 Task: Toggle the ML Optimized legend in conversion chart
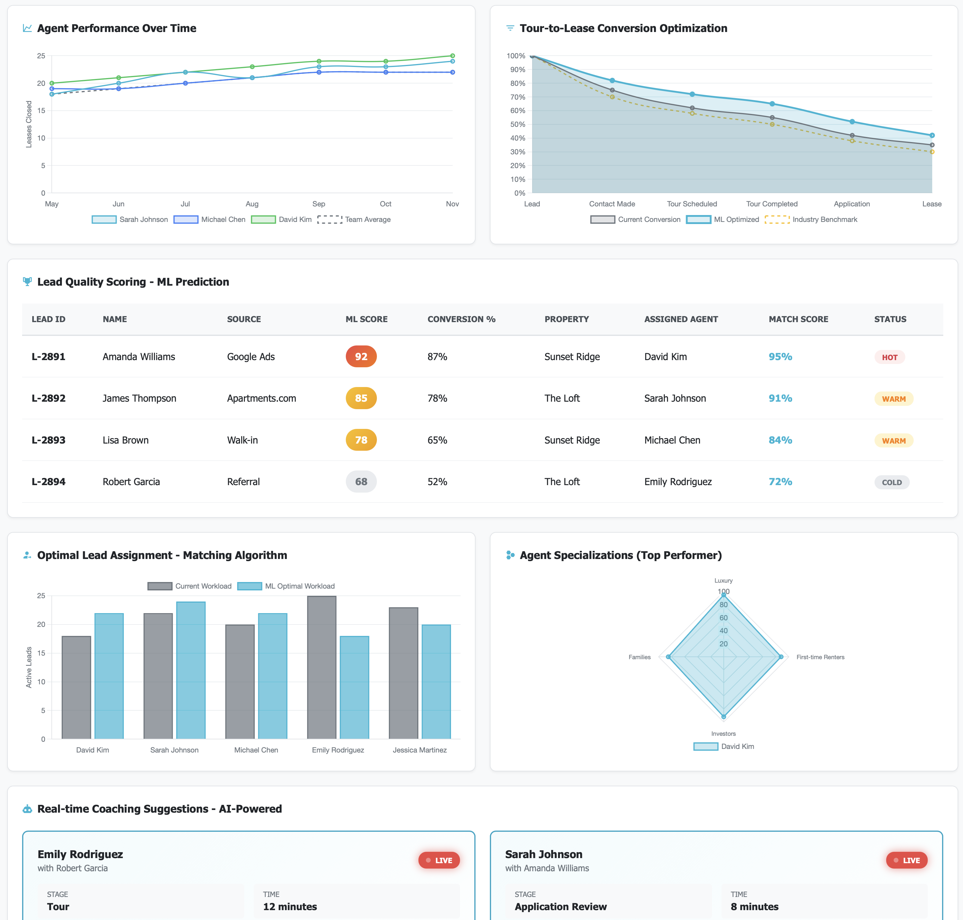[723, 219]
